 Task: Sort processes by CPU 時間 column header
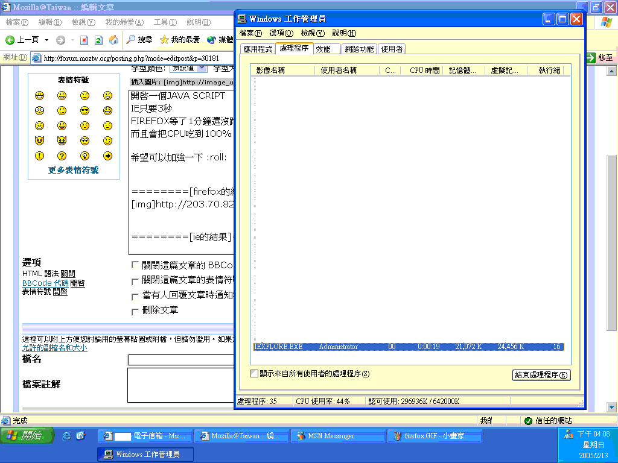tap(424, 70)
